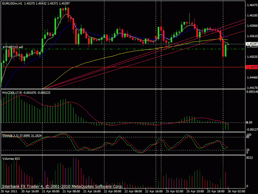258x194 pixels.
Task: Click the 8532 volume scale value
Action: [x=249, y=158]
